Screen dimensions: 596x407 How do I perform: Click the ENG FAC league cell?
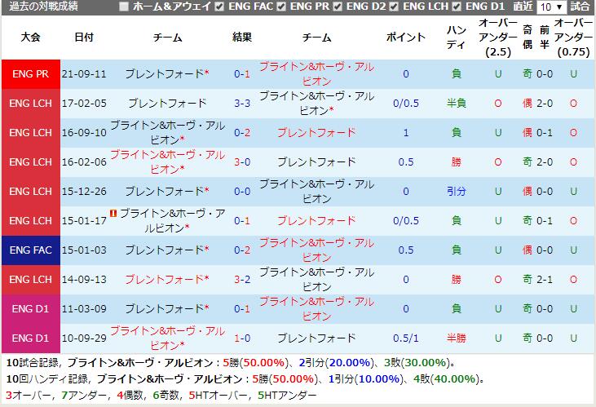[31, 250]
